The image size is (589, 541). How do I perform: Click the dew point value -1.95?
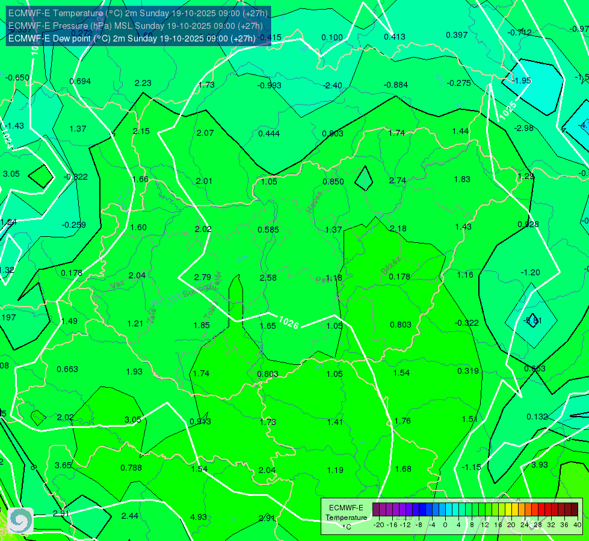tap(522, 81)
